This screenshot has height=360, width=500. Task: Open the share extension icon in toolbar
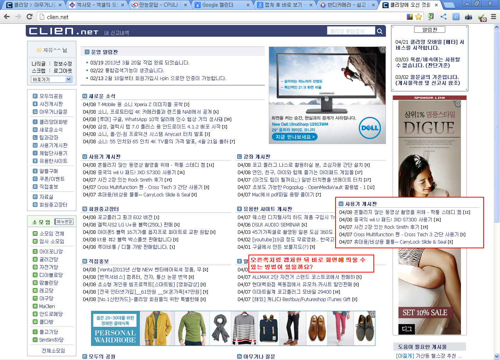pyautogui.click(x=443, y=17)
